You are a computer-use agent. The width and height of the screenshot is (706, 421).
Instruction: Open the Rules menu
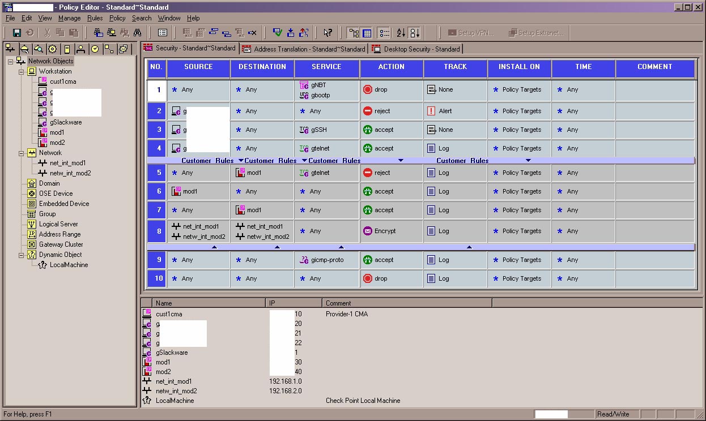coord(95,18)
